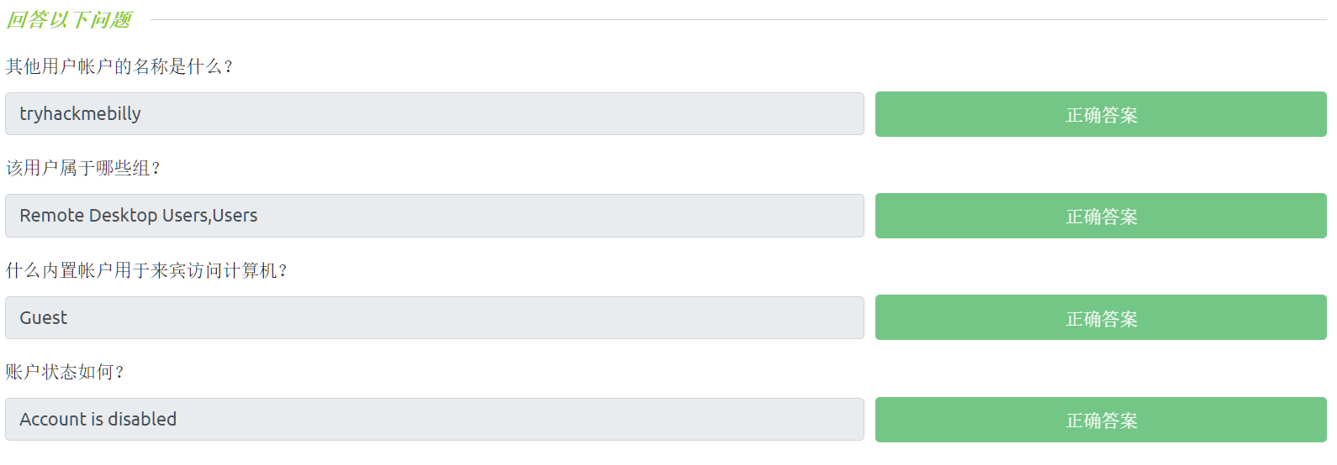Click the 回答以下问题 section heading
The image size is (1337, 465).
click(x=70, y=19)
